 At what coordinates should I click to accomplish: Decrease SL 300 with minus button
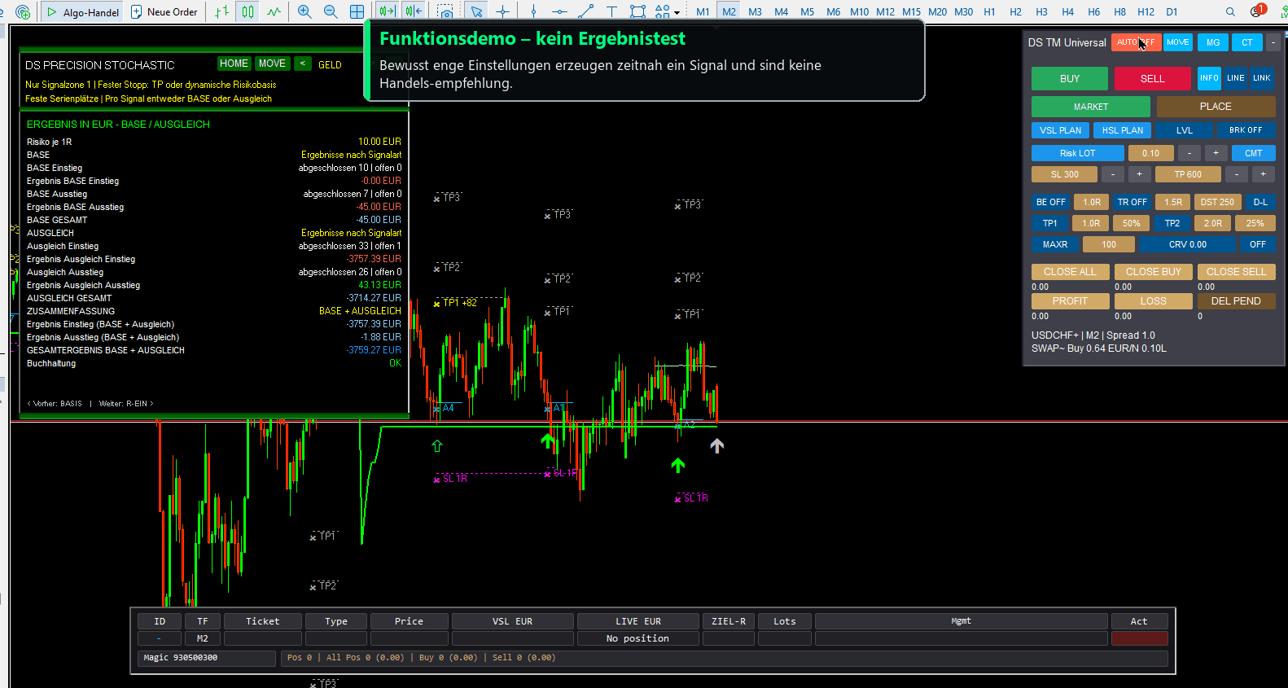tap(1113, 174)
